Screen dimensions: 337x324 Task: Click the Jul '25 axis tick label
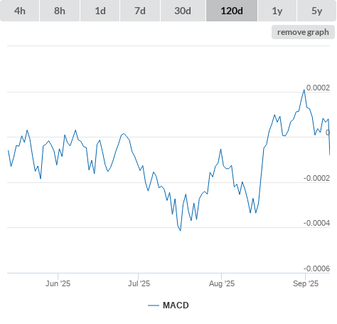(139, 283)
